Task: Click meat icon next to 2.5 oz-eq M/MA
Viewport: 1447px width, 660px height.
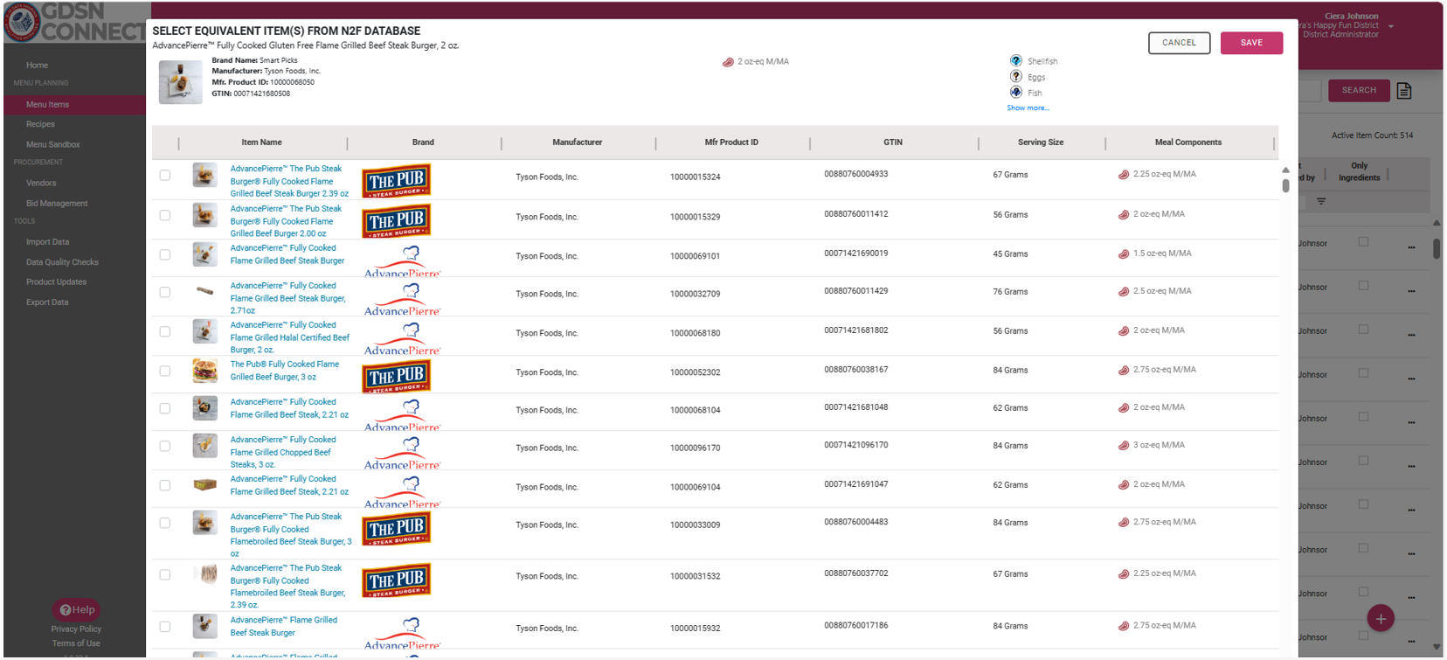Action: (x=1124, y=292)
